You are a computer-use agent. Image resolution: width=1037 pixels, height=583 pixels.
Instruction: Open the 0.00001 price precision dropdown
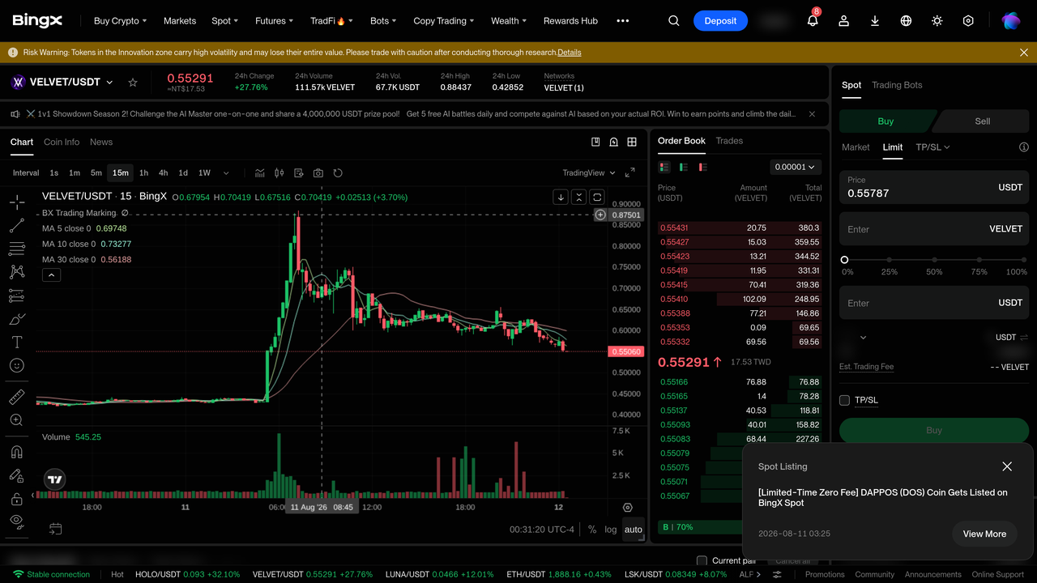coord(796,167)
